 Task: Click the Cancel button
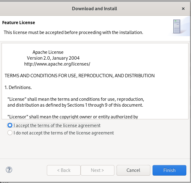133,170
